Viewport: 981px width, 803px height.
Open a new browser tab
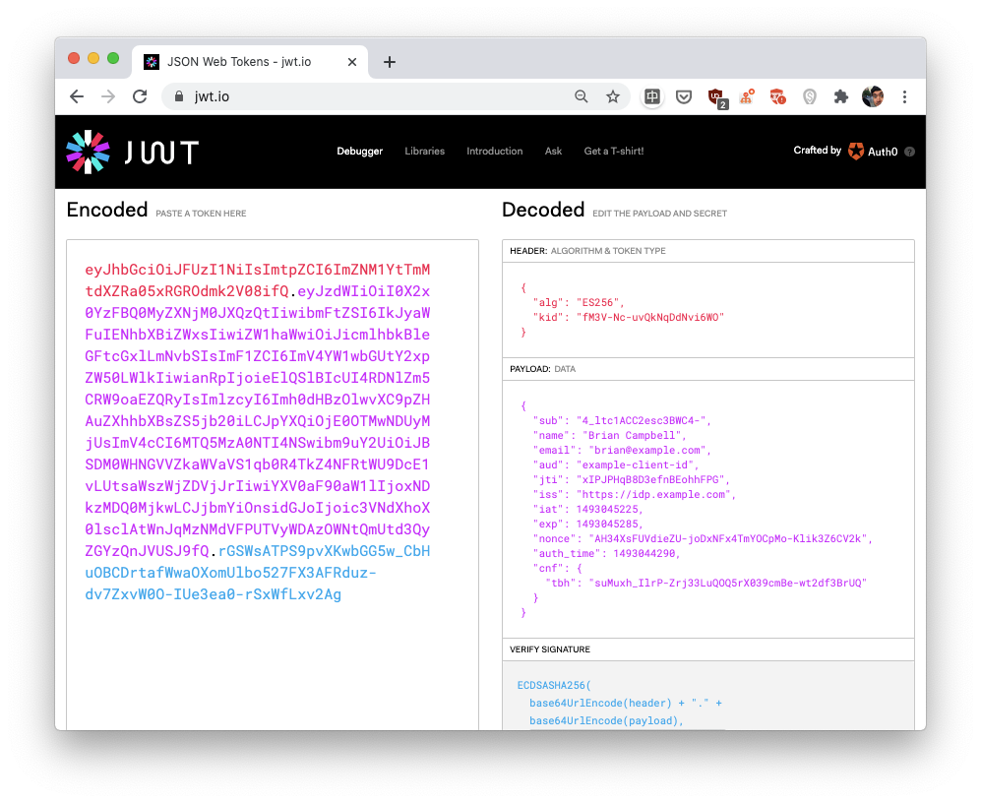(390, 62)
